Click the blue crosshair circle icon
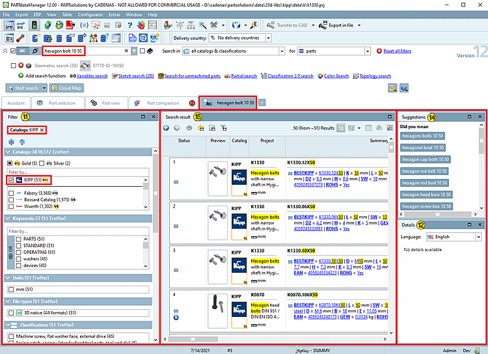488x354 pixels. (x=143, y=38)
